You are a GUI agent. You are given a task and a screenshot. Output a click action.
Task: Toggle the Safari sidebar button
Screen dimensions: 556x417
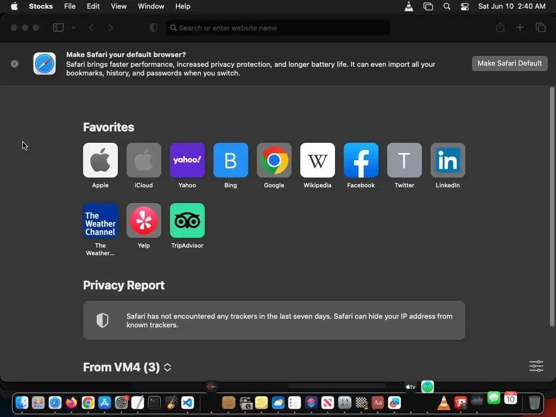coord(58,28)
